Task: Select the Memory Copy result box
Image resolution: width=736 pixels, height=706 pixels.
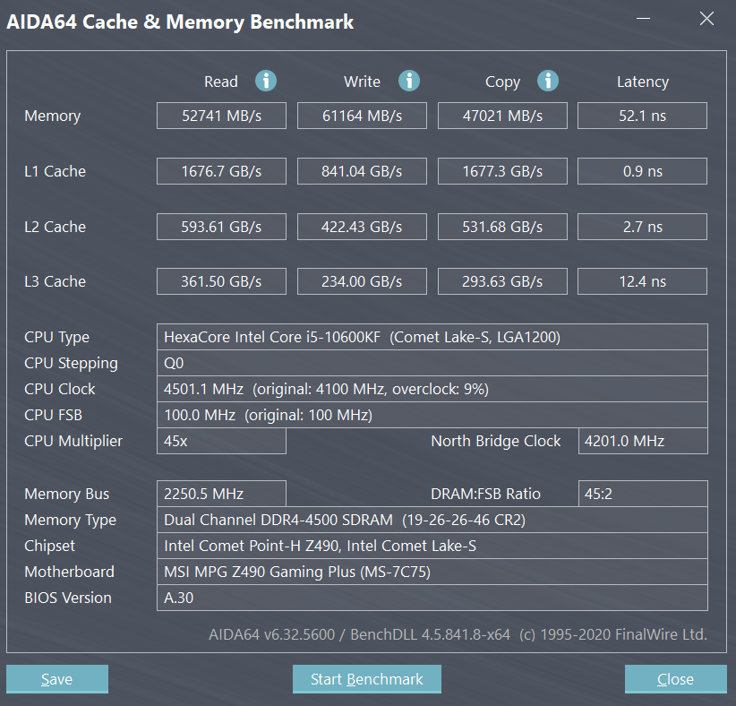Action: point(502,115)
